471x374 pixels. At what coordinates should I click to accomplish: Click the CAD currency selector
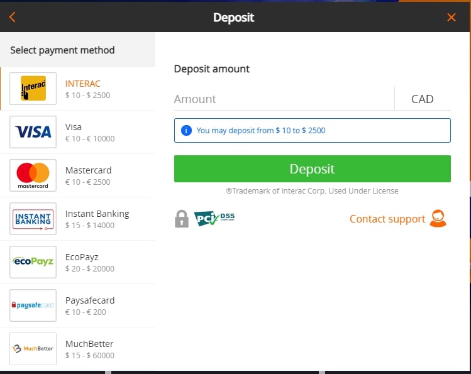tap(423, 99)
